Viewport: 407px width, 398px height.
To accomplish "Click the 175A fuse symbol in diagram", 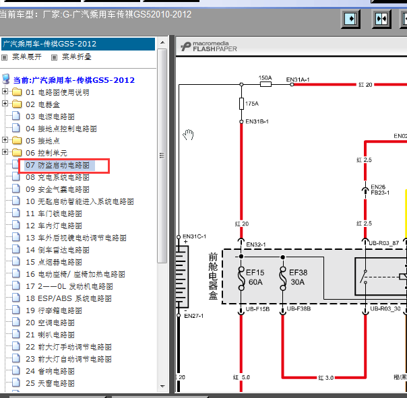I will [241, 104].
